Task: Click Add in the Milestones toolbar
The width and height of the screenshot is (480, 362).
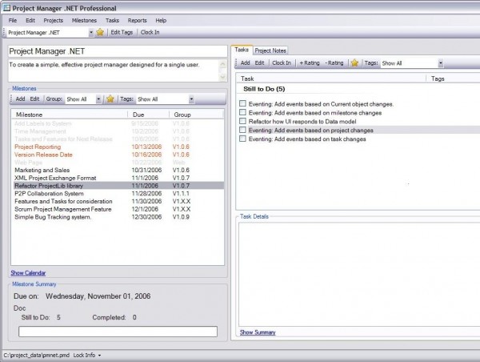Action: [x=20, y=99]
